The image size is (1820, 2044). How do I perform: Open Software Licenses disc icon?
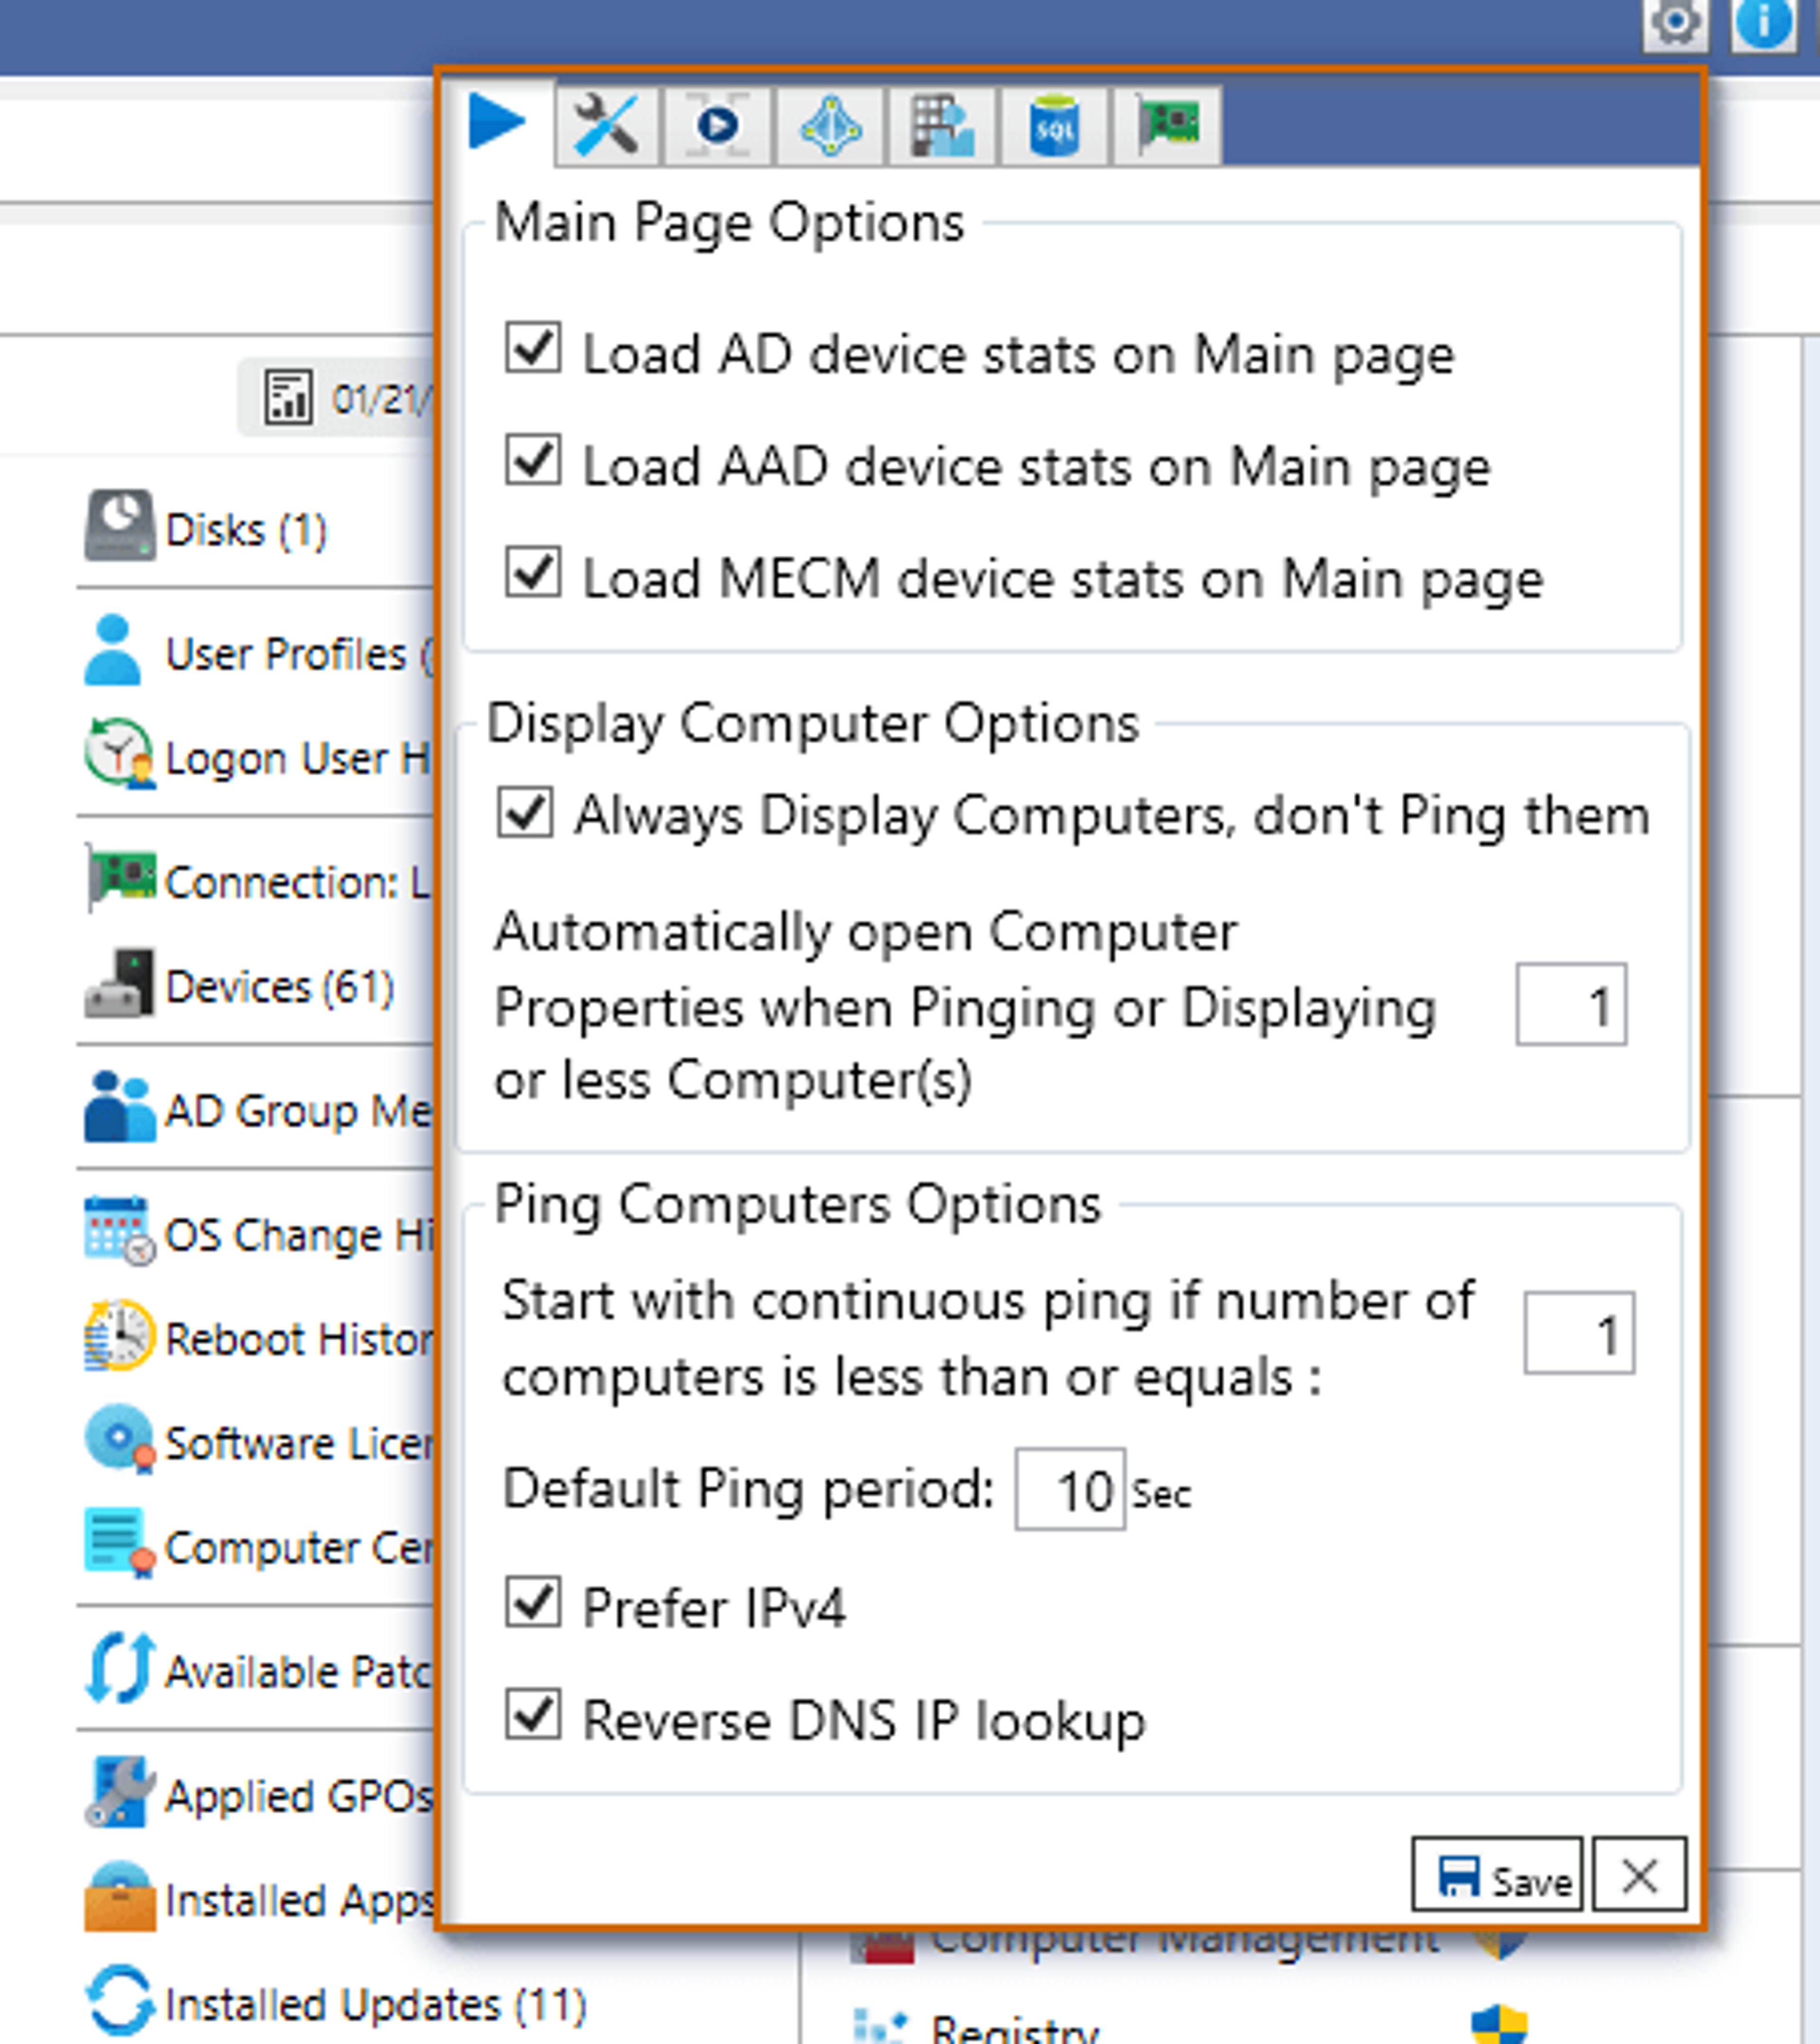pyautogui.click(x=119, y=1439)
